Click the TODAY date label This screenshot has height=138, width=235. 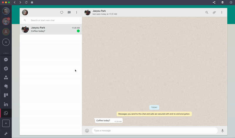(154, 107)
